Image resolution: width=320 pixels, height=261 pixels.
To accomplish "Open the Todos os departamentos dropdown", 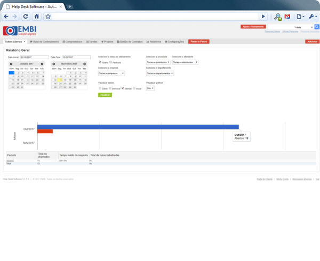I will tap(160, 74).
